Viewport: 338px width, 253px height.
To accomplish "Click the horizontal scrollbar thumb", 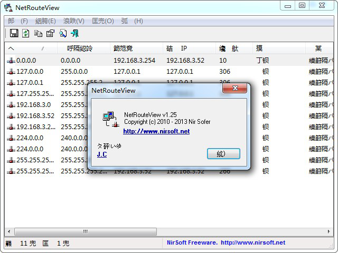I will [86, 231].
